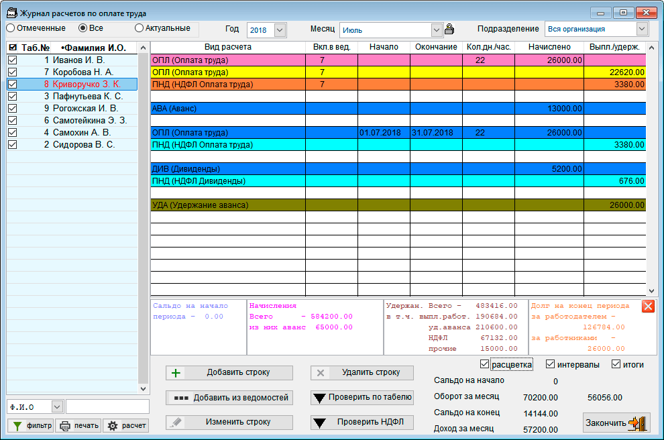Run the расчет gear button
Screen dimensions: 664x440
point(126,426)
